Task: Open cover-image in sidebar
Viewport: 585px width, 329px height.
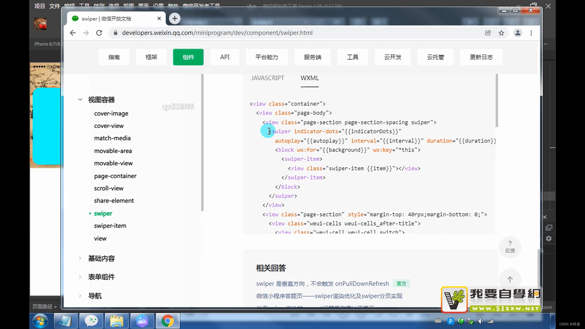Action: [x=111, y=114]
